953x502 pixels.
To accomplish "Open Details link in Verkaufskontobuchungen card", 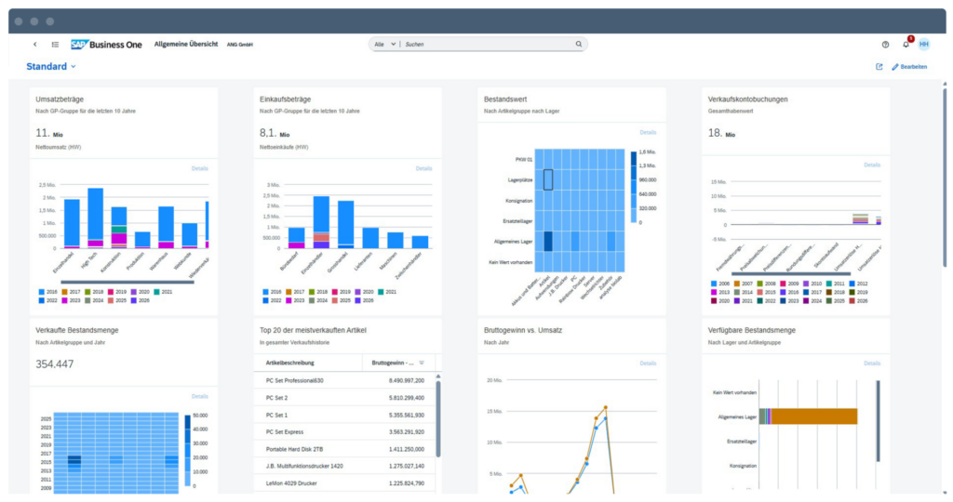I will pyautogui.click(x=872, y=165).
